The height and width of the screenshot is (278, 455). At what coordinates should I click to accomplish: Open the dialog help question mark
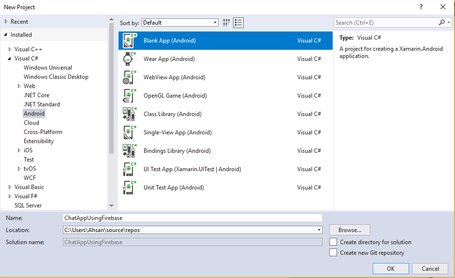(421, 7)
